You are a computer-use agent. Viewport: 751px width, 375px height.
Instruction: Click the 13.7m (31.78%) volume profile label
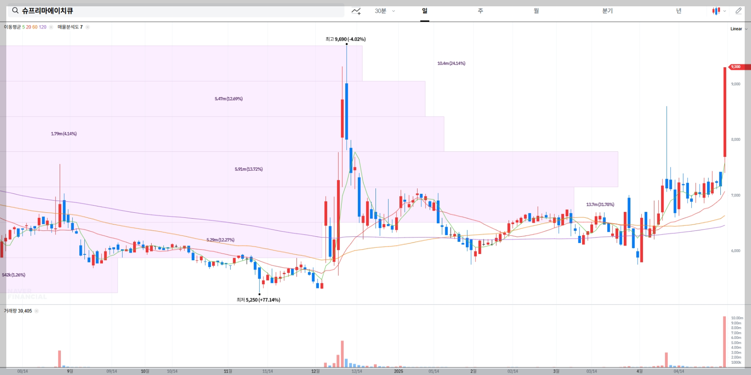click(x=600, y=204)
